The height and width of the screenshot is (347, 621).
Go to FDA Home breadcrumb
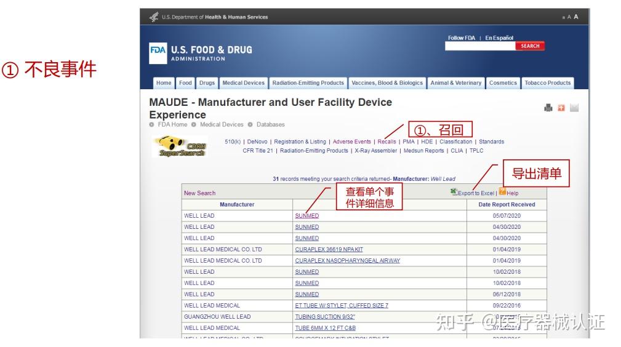coord(172,124)
